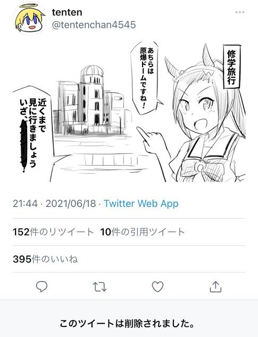Open the Twitter Web App source link
Image resolution: width=258 pixels, height=337 pixels.
tap(141, 203)
